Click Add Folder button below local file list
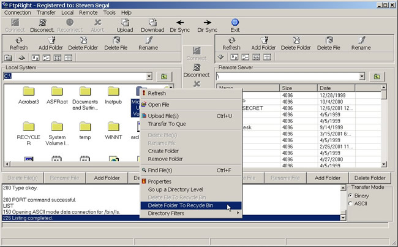This screenshot has height=247, width=398. click(107, 178)
